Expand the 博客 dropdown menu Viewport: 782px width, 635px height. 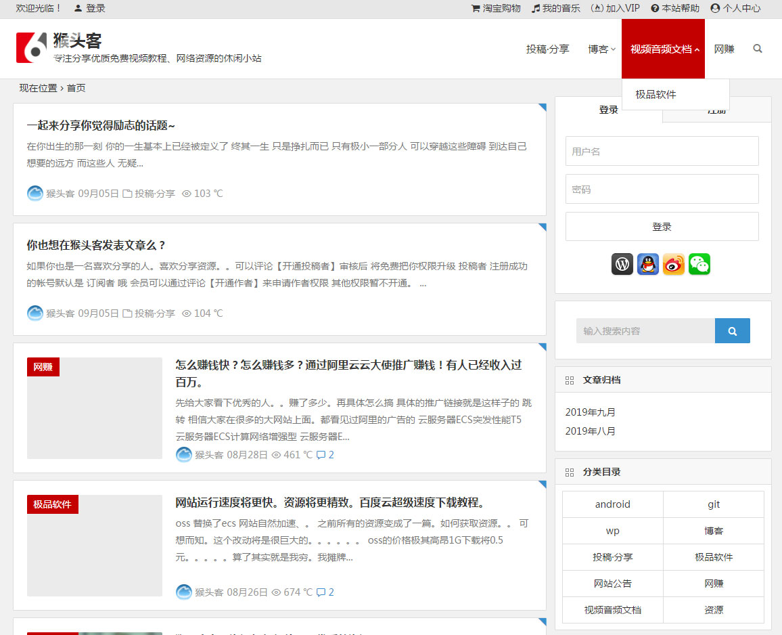point(601,48)
